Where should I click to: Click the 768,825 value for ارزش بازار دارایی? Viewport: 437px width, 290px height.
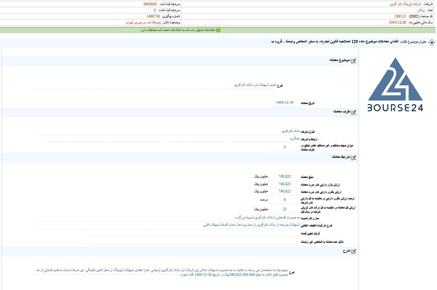coord(284,184)
